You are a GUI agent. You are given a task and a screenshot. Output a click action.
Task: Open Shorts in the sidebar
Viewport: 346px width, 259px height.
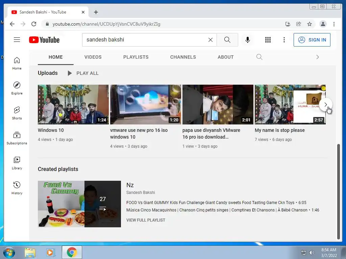tap(17, 113)
